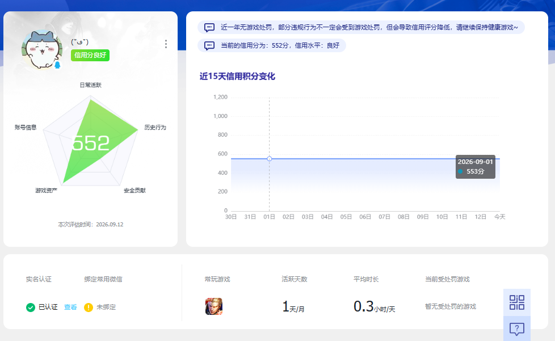Viewport: 555px width, 341px height.
Task: Click the blue QQ badge on avatar
Action: click(x=57, y=65)
